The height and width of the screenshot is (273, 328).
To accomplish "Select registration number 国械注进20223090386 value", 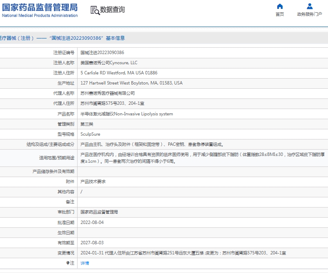I will (102, 52).
